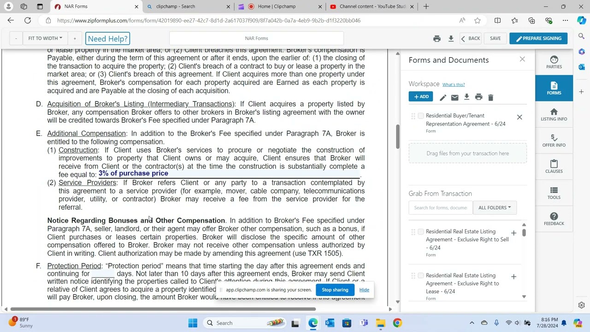Switch to Home | Clipchamp browser tab
Image resolution: width=590 pixels, height=332 pixels.
280,6
